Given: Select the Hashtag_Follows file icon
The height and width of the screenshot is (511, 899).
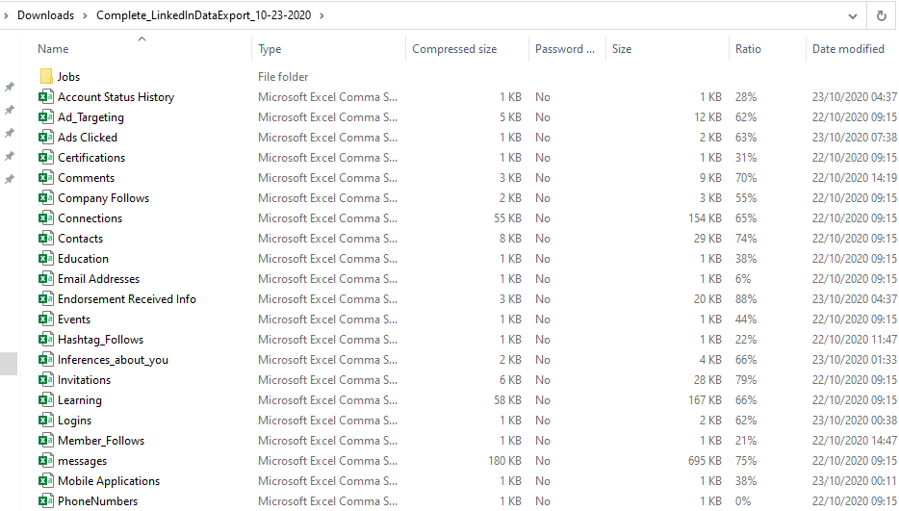Looking at the screenshot, I should 46,339.
